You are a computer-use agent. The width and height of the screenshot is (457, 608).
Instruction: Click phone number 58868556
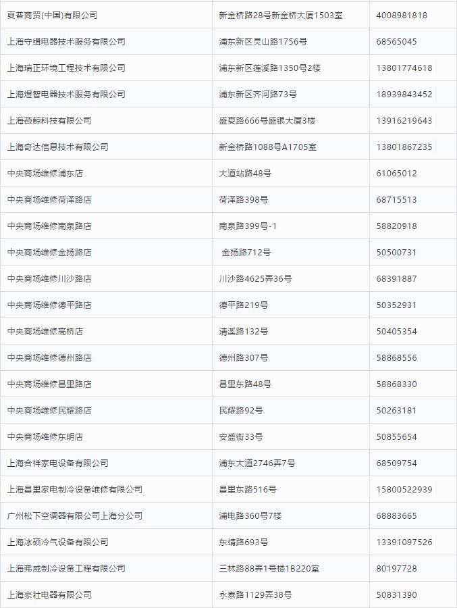[x=396, y=358]
